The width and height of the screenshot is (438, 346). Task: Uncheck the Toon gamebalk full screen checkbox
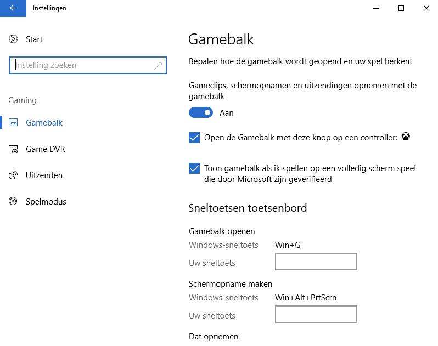click(x=194, y=168)
